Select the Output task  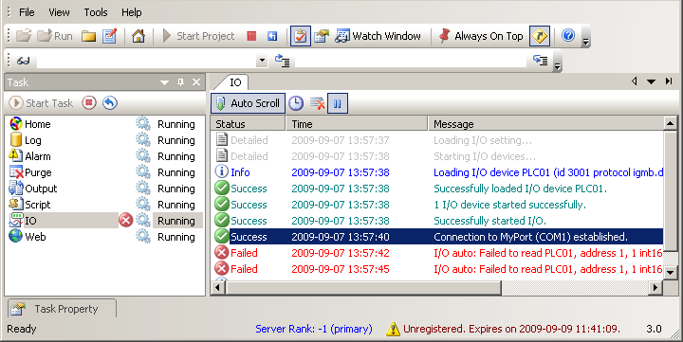[105, 189]
